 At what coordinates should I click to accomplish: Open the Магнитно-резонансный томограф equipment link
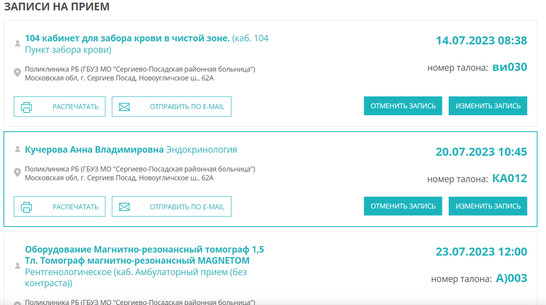tap(144, 255)
